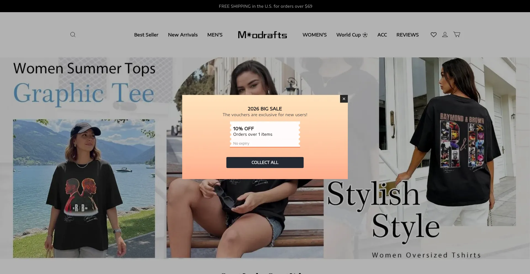Open the shopping cart icon
The height and width of the screenshot is (274, 530).
[x=457, y=34]
